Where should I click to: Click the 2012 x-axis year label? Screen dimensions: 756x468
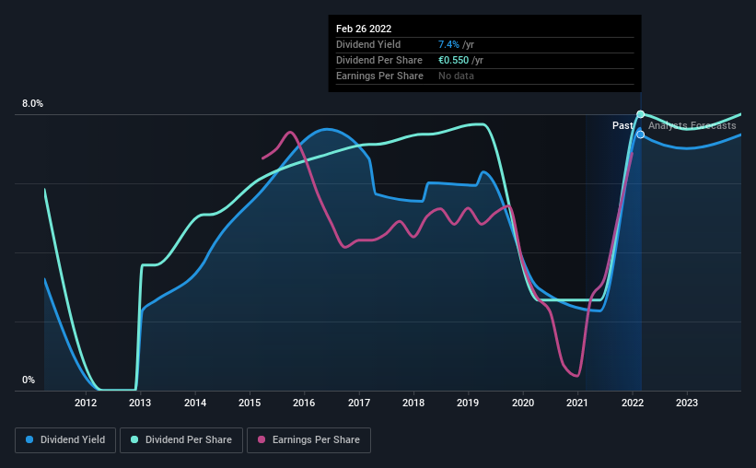tap(86, 403)
